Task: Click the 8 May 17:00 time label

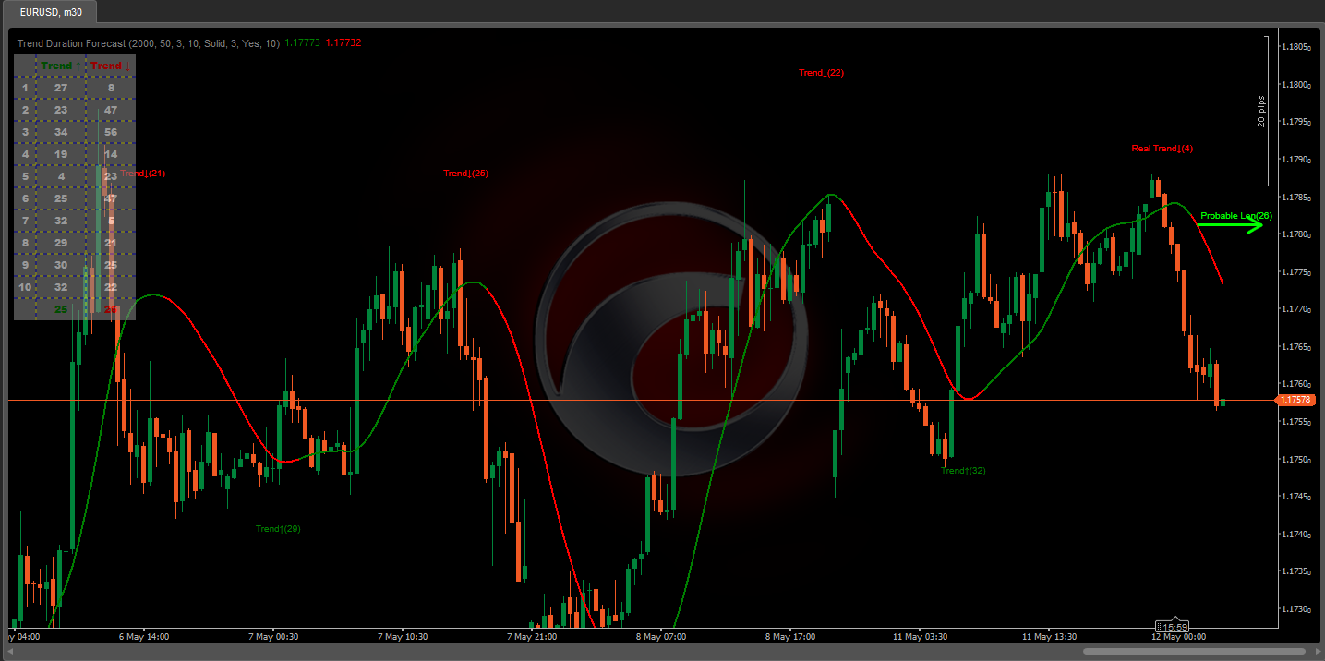Action: pos(789,637)
